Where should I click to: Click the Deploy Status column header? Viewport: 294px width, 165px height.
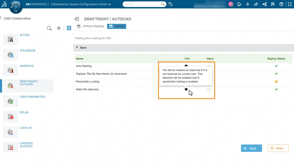tap(276, 59)
